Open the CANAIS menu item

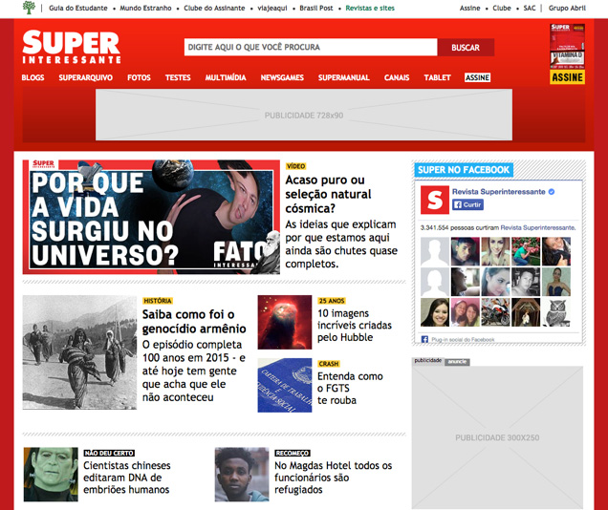click(x=397, y=77)
